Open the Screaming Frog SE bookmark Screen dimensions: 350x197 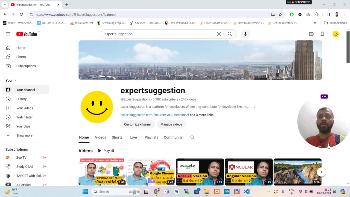point(112,23)
